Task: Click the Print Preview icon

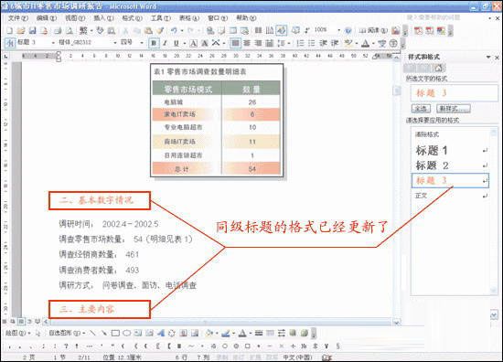Action: (x=70, y=31)
